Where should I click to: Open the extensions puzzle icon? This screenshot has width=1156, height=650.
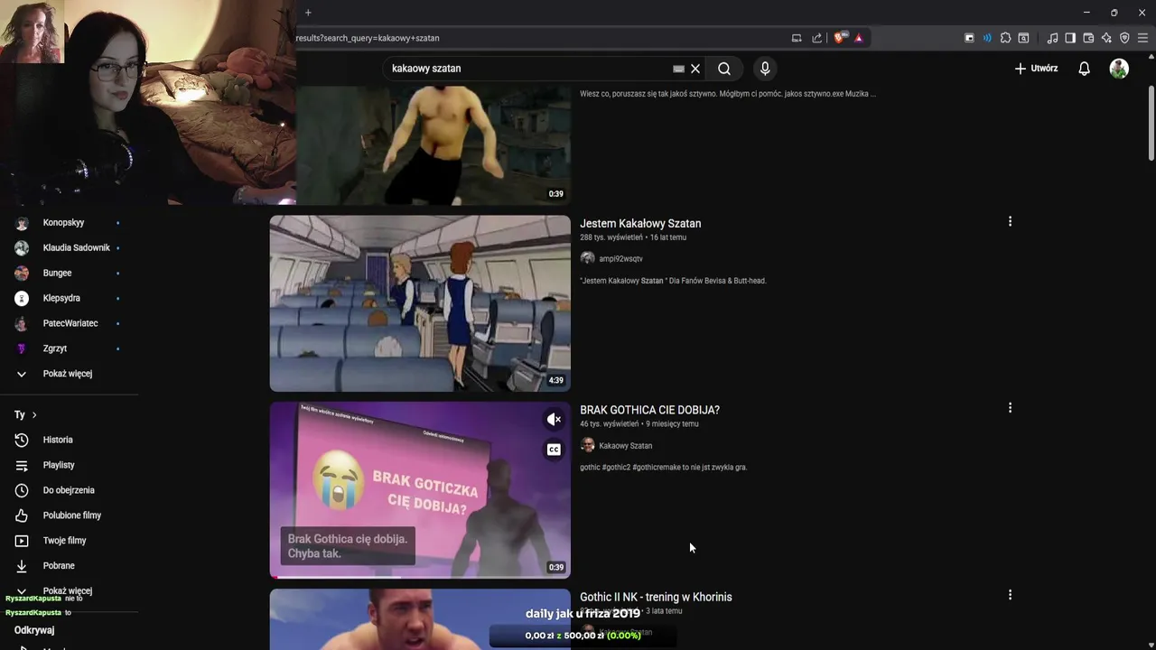(1005, 38)
